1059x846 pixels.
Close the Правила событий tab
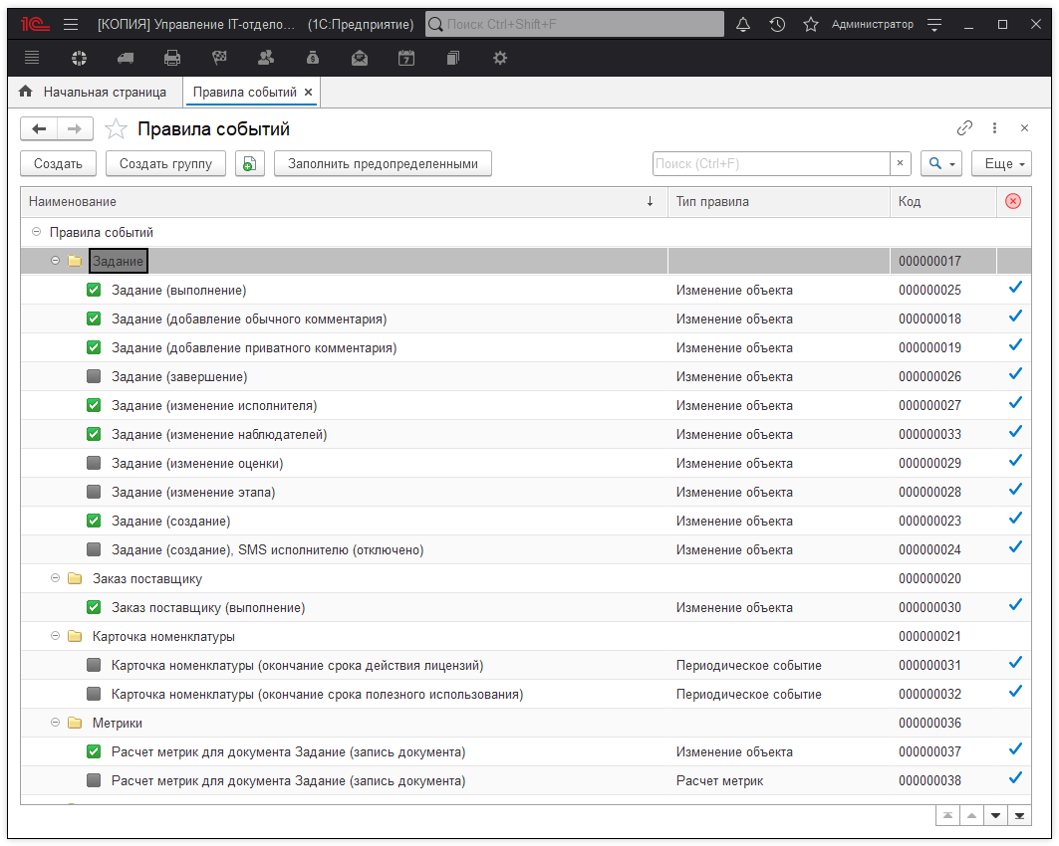(x=309, y=93)
